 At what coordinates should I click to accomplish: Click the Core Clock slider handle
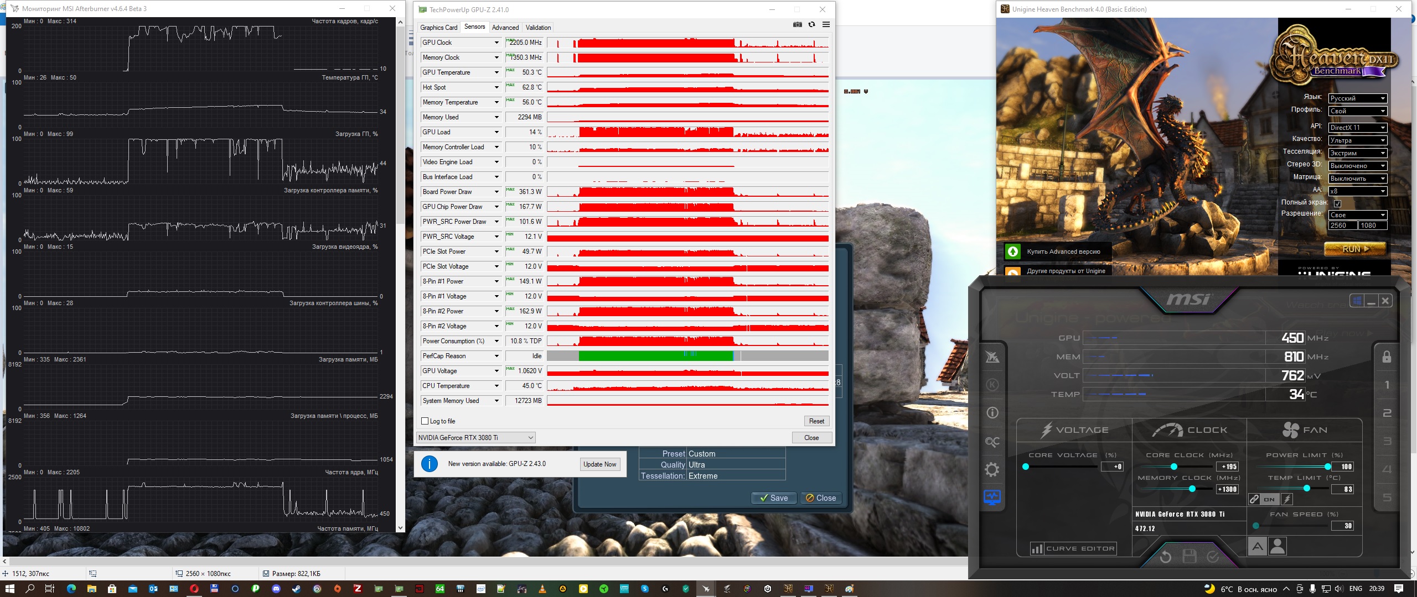(1173, 467)
